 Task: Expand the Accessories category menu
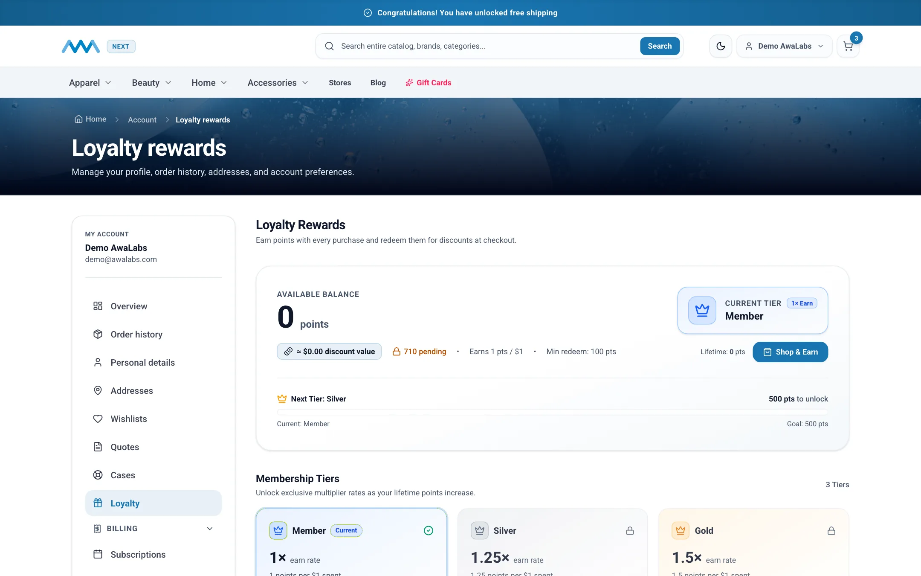[x=278, y=82]
